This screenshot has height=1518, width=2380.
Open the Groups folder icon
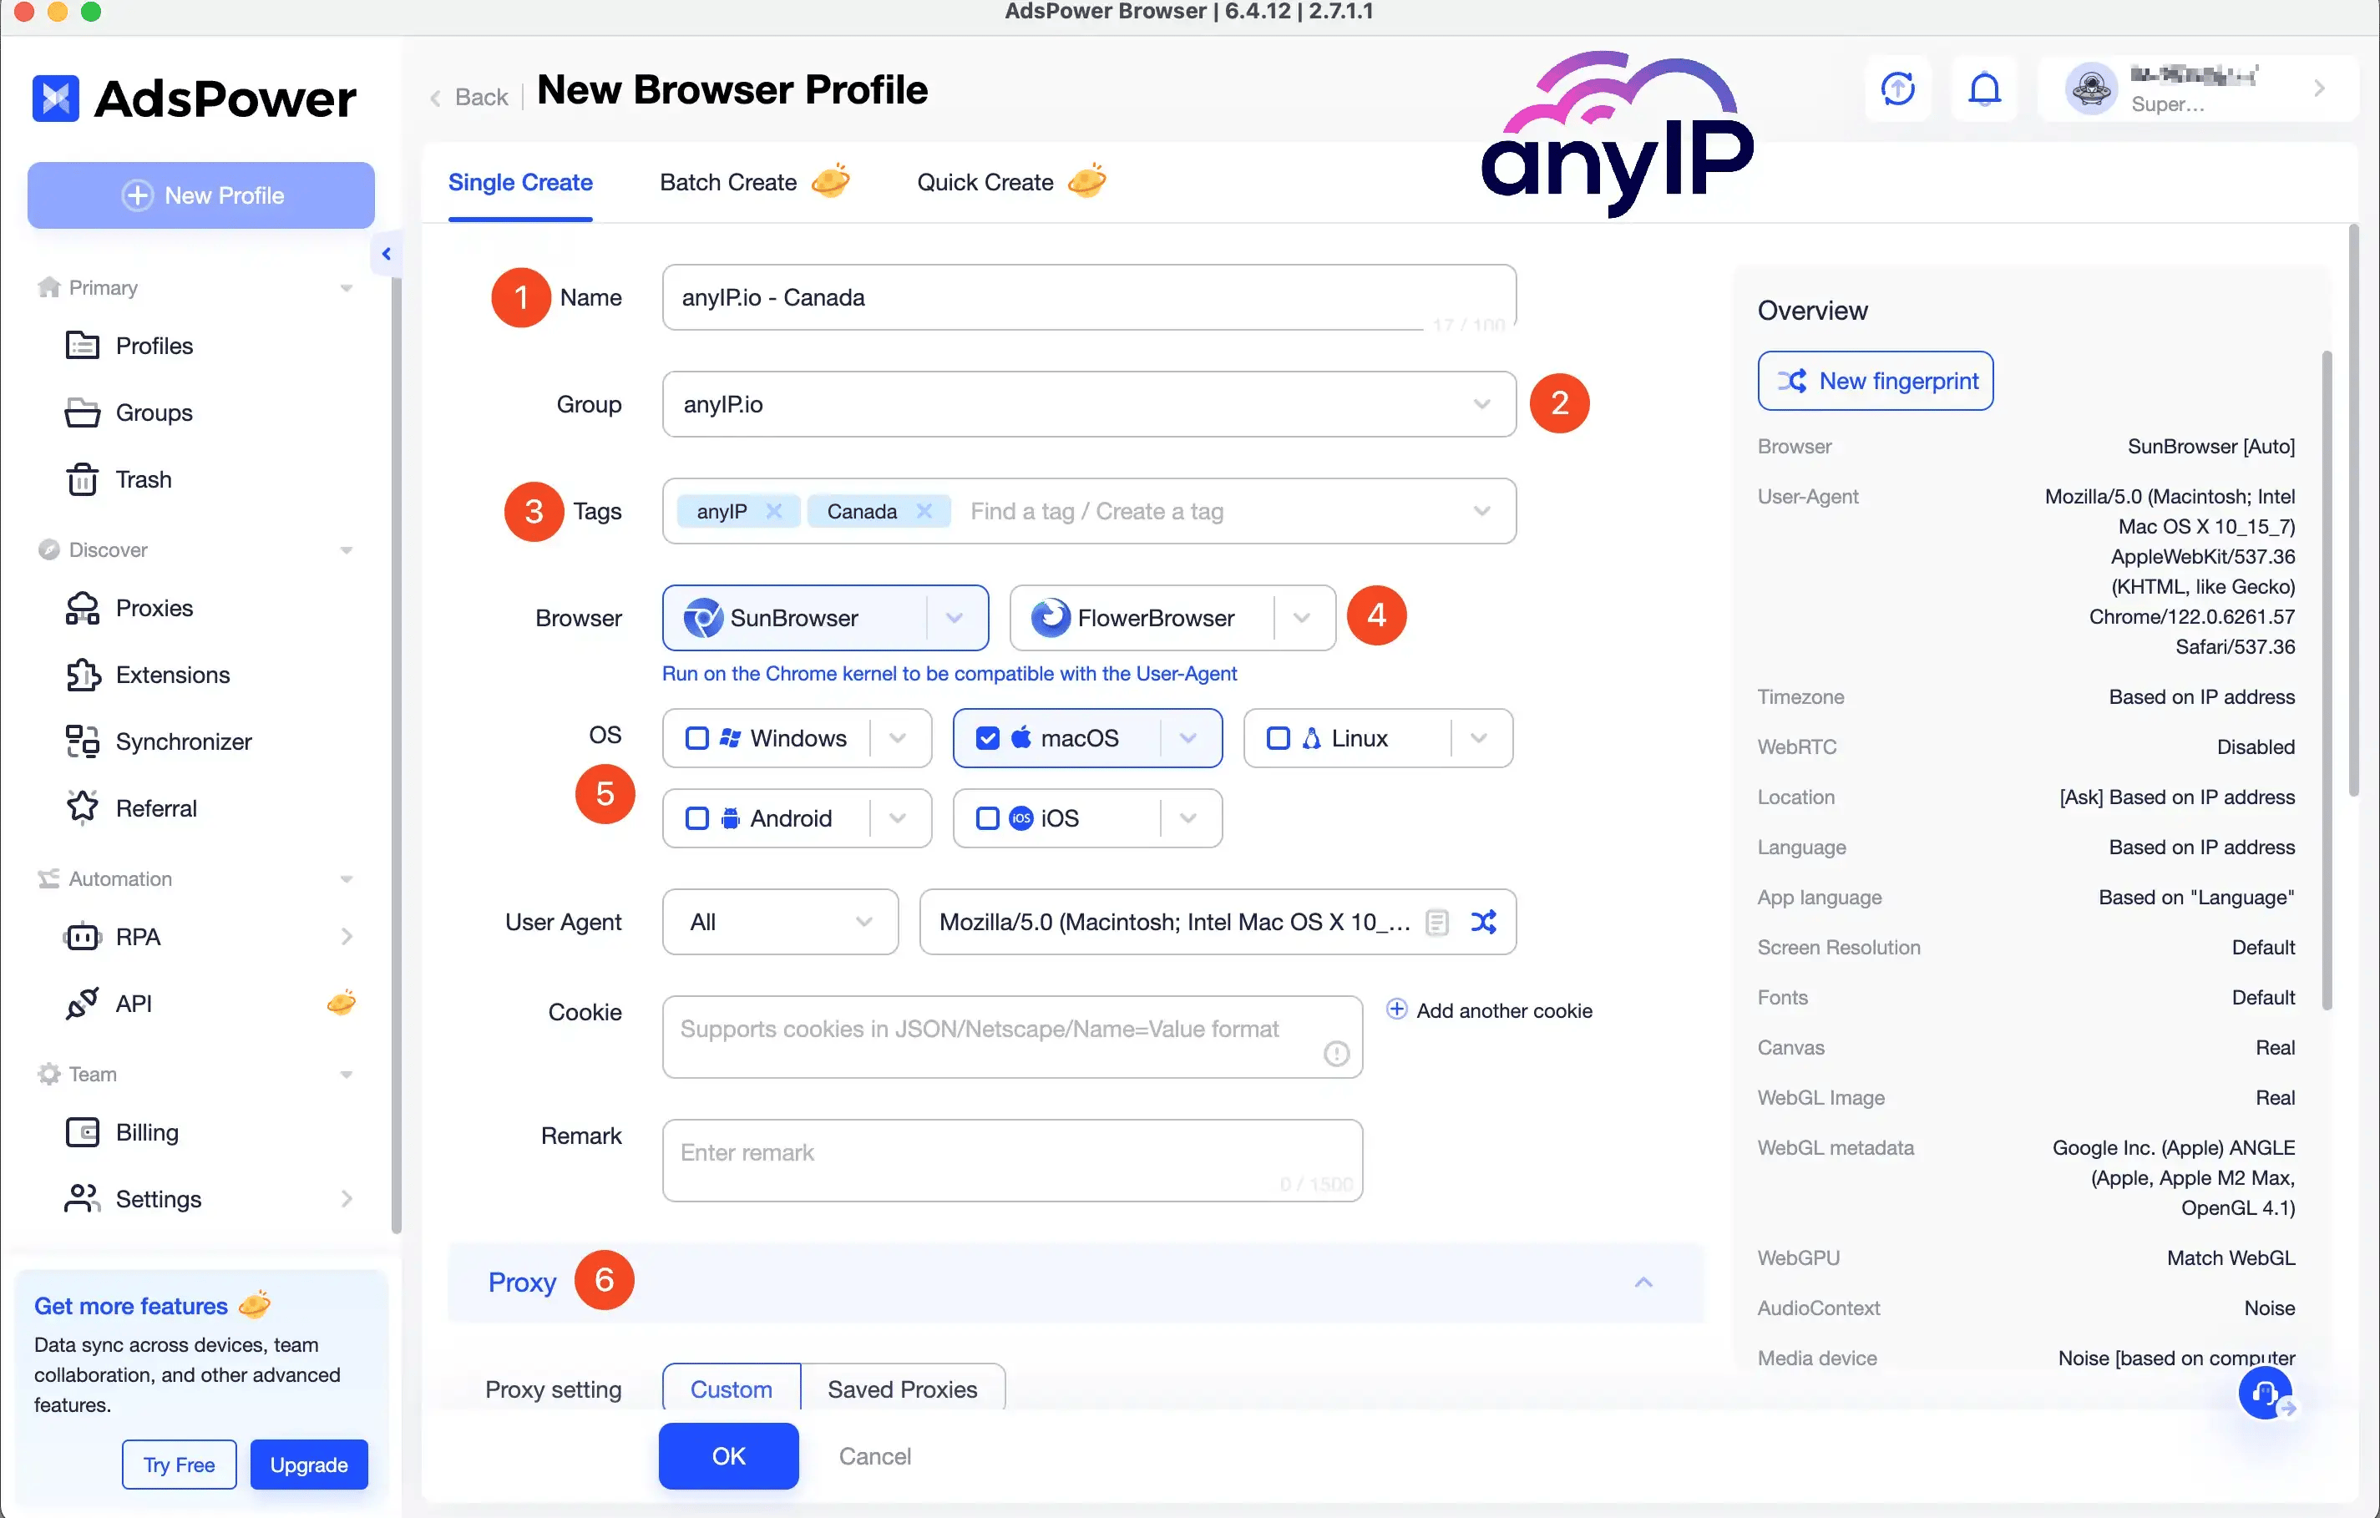coord(82,412)
